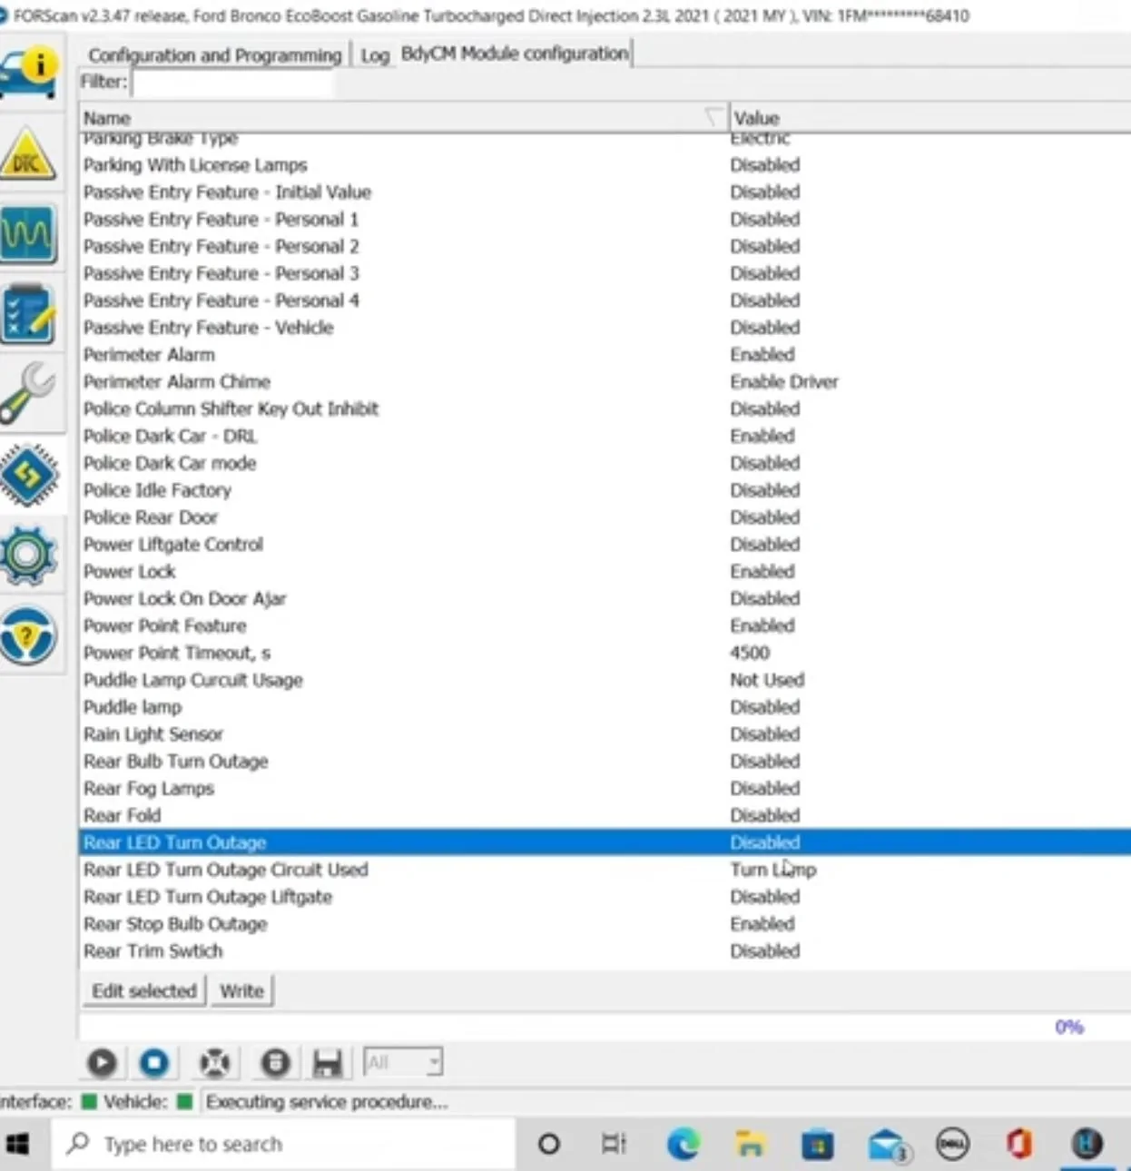
Task: Open the help steering wheel icon
Action: click(29, 635)
